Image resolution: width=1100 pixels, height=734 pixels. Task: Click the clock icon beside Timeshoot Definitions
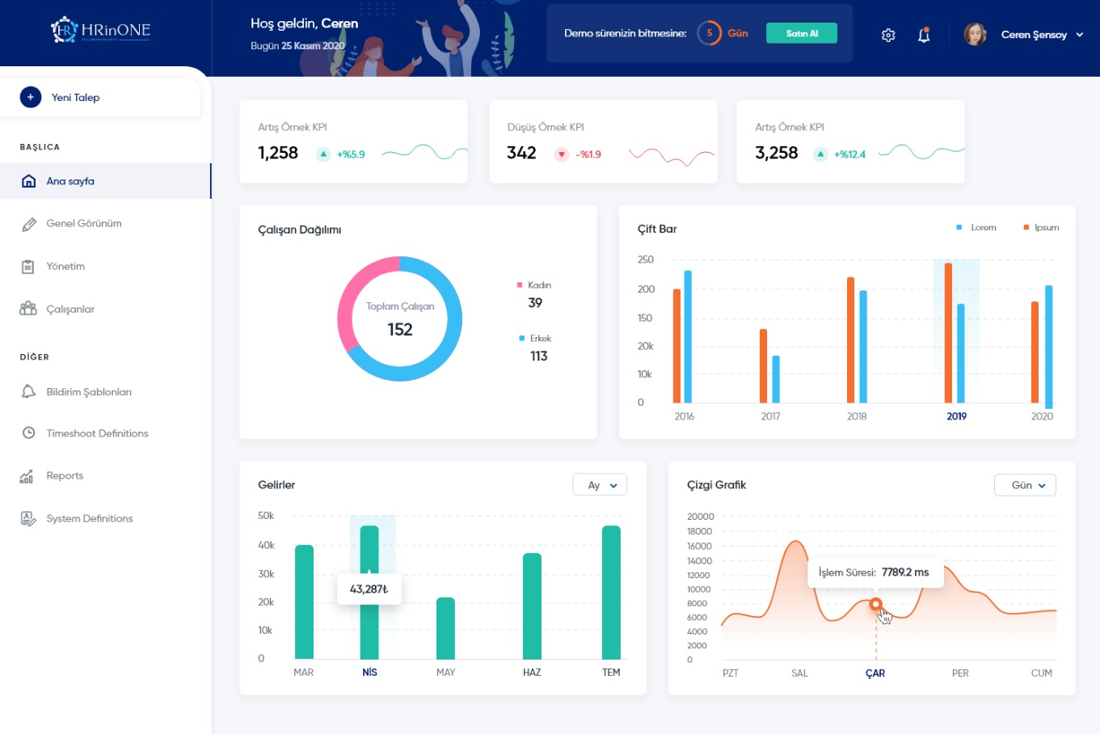click(x=28, y=433)
